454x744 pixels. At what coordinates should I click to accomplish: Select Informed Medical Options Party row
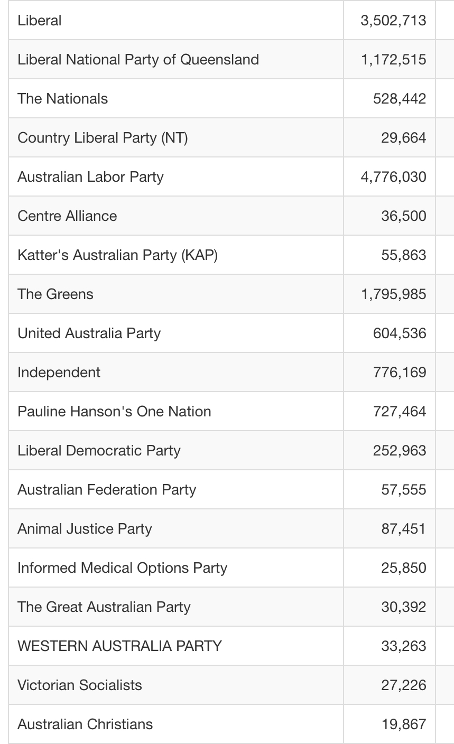pyautogui.click(x=231, y=568)
